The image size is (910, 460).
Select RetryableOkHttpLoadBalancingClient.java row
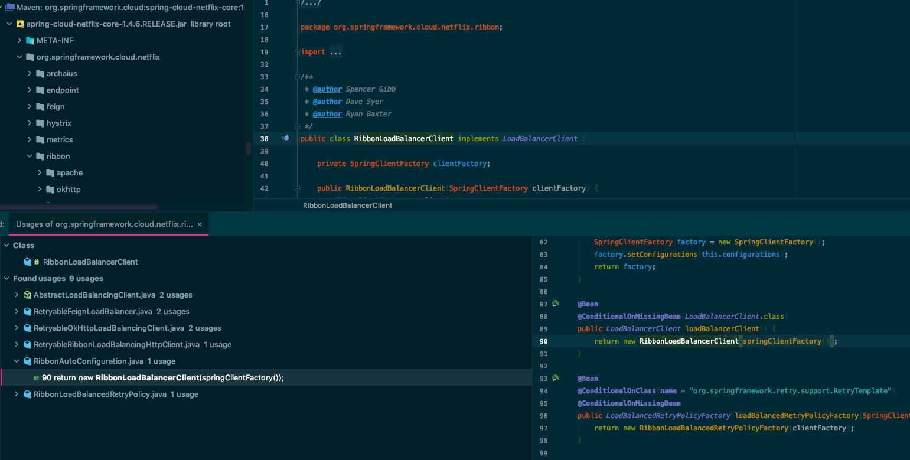coord(266,328)
